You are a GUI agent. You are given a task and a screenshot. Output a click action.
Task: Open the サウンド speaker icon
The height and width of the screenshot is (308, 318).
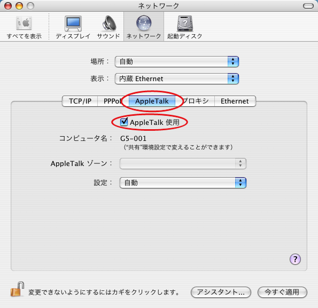pos(108,23)
